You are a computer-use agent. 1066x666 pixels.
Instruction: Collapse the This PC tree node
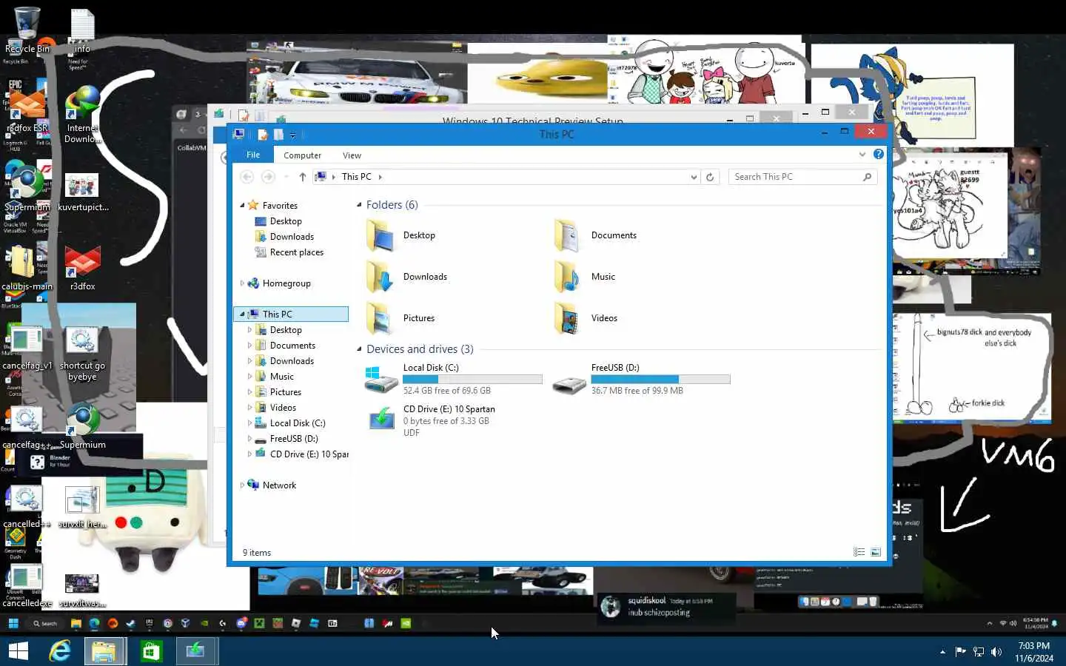point(242,314)
